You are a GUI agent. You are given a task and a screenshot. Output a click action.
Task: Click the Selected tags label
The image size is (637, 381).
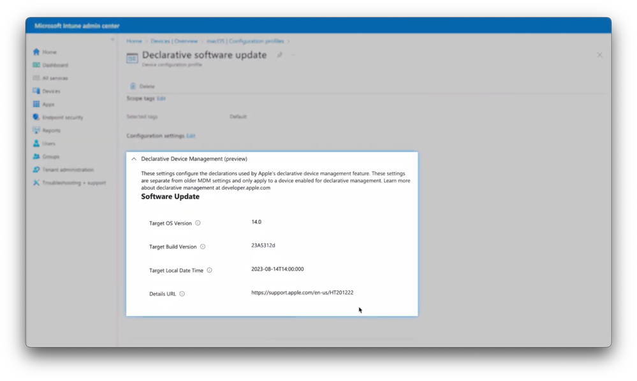(x=142, y=117)
